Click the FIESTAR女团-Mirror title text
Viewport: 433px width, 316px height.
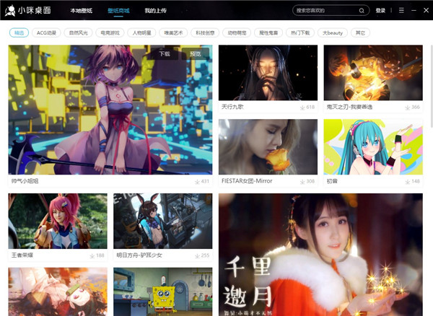(247, 181)
